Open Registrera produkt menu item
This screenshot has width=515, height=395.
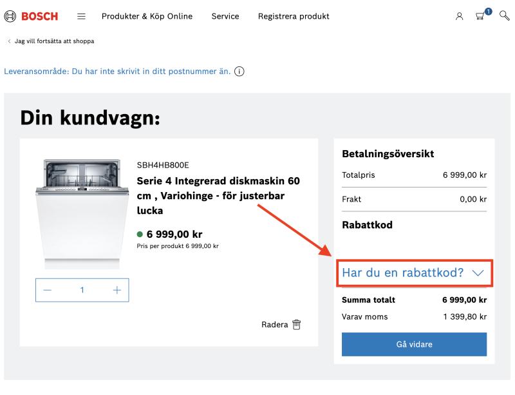[x=294, y=16]
